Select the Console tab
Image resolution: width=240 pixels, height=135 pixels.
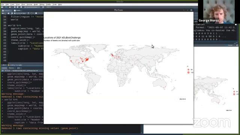coord(4,68)
